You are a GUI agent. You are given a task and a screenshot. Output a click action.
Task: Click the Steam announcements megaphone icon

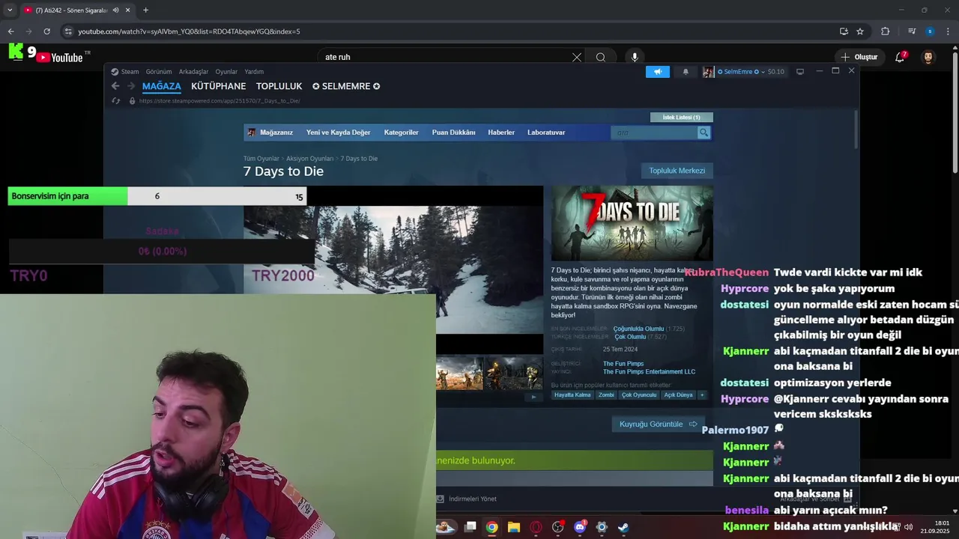[x=657, y=72]
